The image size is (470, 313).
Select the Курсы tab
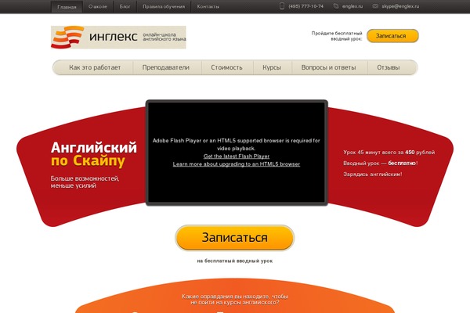[272, 67]
